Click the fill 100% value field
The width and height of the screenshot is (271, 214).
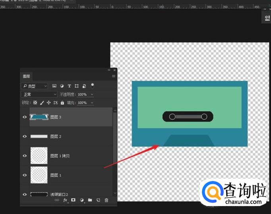82,103
